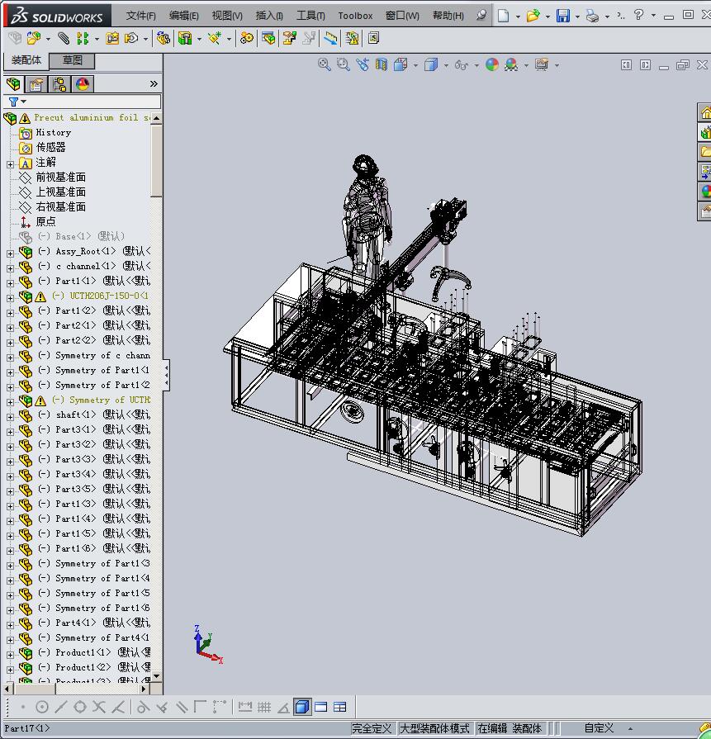The image size is (711, 739).
Task: Expand the 注解 tree node
Action: [x=11, y=164]
